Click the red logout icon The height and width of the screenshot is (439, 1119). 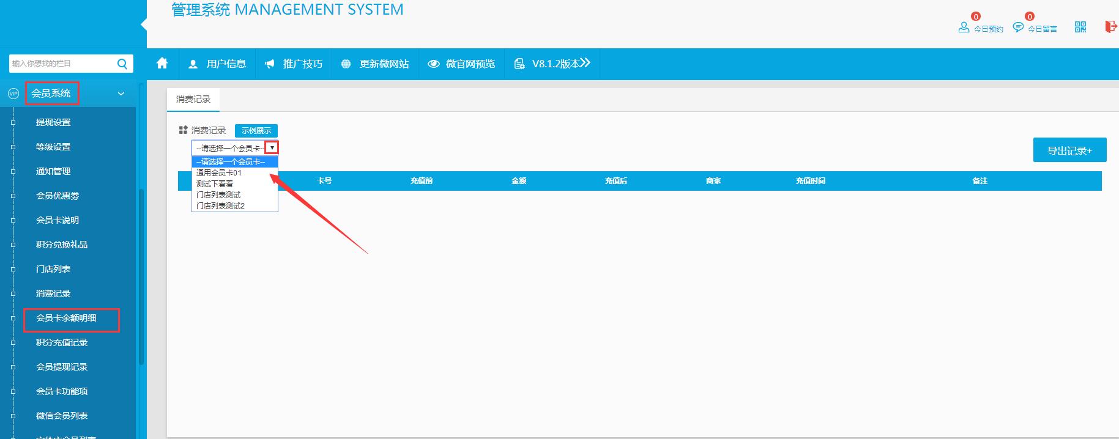(1110, 27)
